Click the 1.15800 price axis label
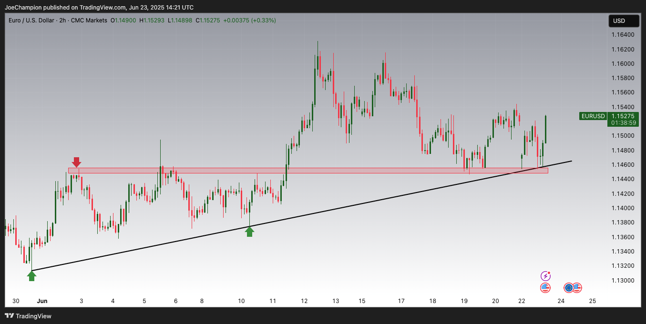The image size is (646, 324). (x=623, y=78)
